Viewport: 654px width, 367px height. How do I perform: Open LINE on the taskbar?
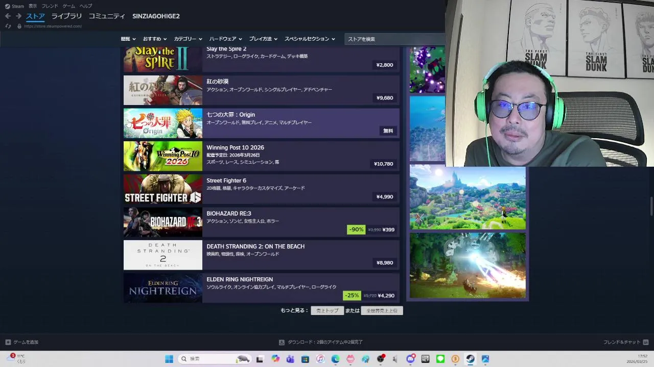440,359
